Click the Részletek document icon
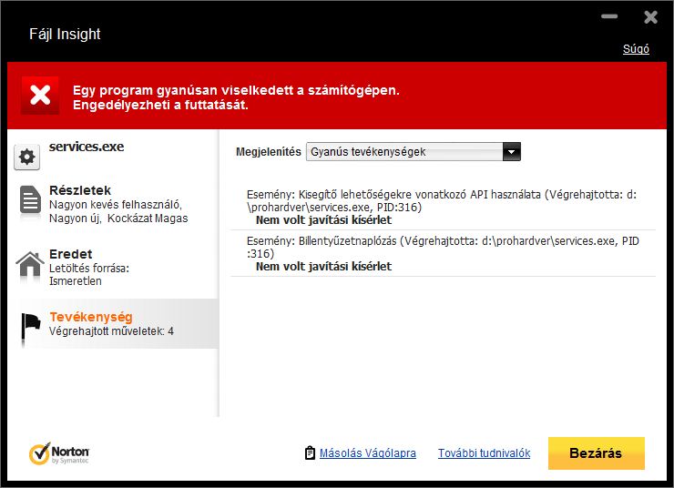Screen dimensions: 674x488 [30, 199]
